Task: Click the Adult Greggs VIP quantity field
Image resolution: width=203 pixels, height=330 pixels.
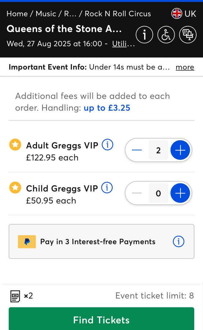Action: pos(158,150)
